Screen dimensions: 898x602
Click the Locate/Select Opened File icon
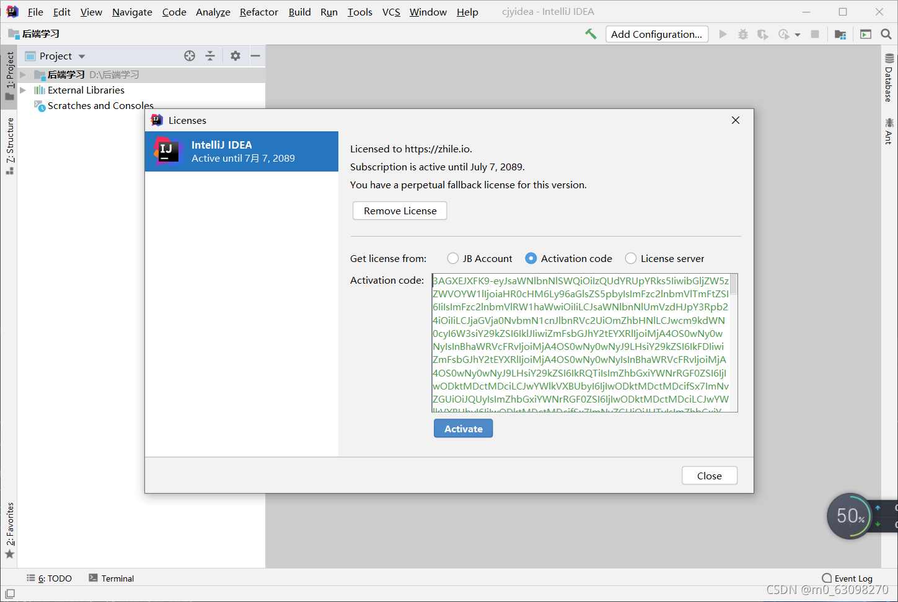190,56
